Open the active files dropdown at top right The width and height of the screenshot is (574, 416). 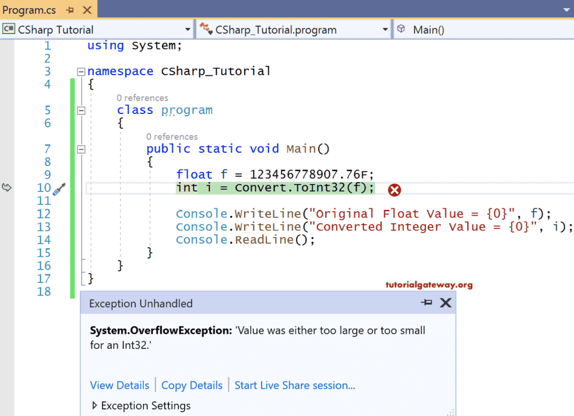(x=565, y=9)
